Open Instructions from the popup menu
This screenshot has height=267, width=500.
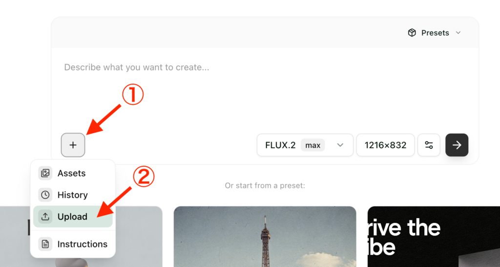tap(73, 245)
